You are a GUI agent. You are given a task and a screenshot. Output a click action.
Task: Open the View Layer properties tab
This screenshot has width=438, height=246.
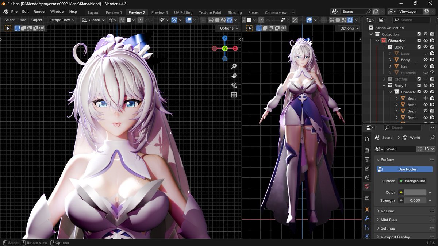pyautogui.click(x=367, y=168)
